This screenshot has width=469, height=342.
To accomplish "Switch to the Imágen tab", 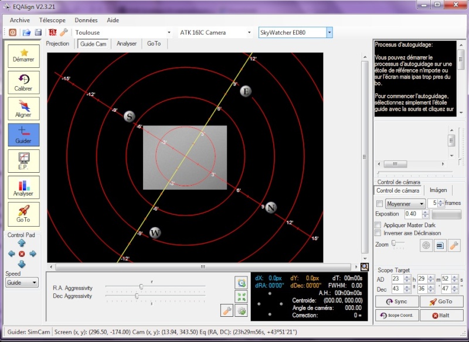I will (438, 190).
